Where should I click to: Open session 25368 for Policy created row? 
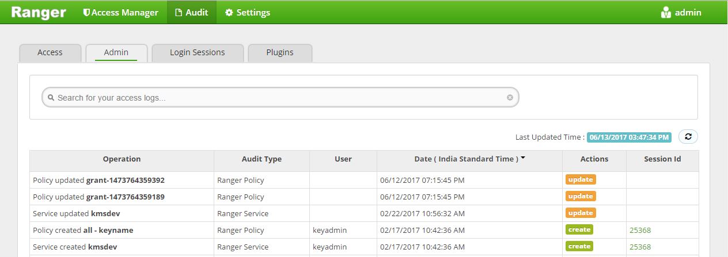(x=640, y=230)
